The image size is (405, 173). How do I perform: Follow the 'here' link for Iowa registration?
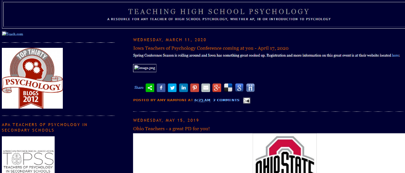point(395,55)
